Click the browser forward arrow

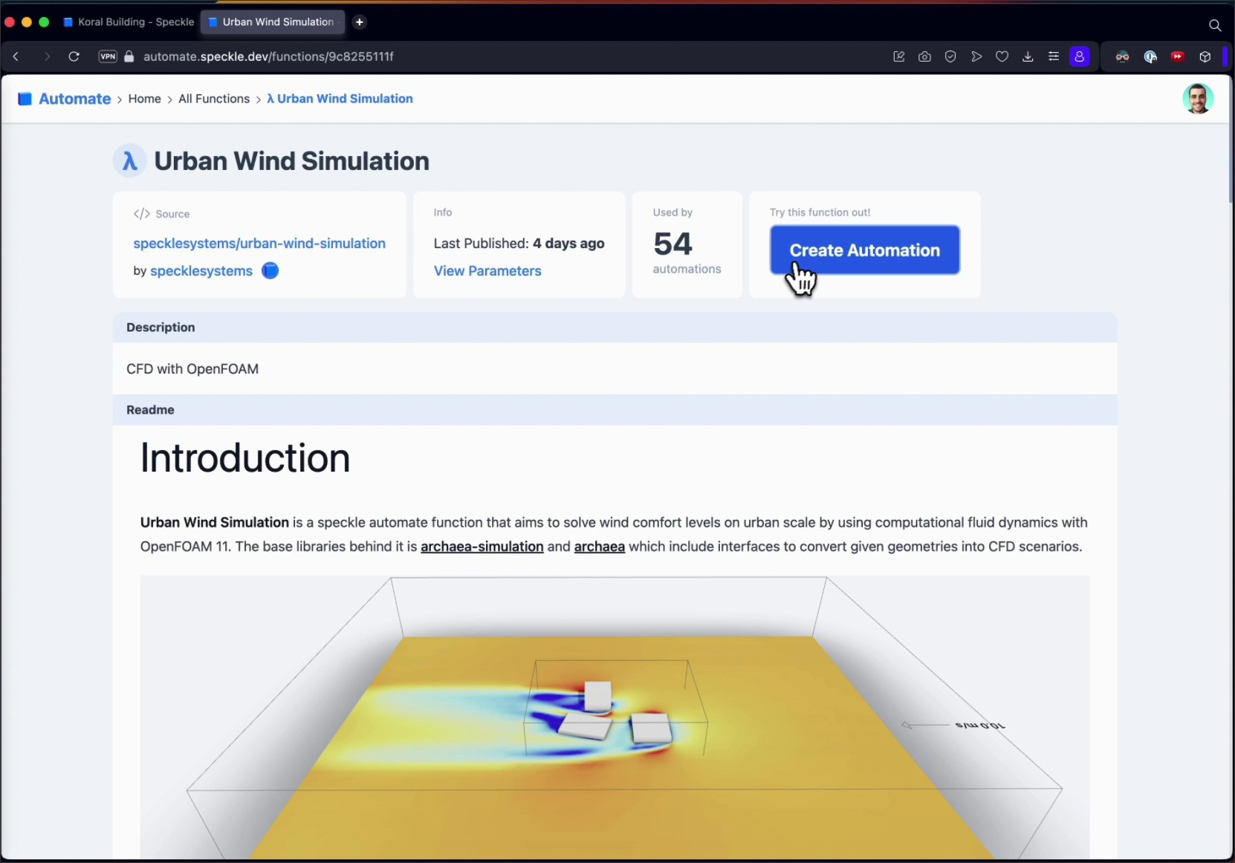pyautogui.click(x=47, y=56)
